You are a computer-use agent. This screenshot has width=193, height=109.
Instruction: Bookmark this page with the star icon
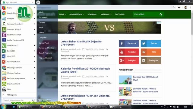(x=174, y=8)
